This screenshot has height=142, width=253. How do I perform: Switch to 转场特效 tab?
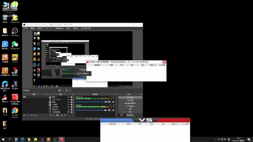(130, 115)
